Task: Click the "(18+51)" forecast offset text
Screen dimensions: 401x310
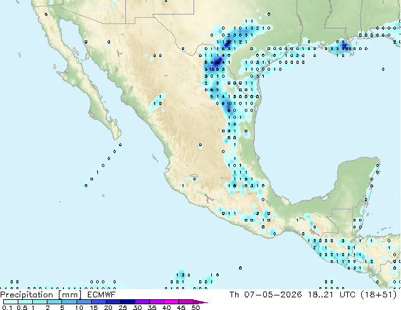Action: (378, 295)
